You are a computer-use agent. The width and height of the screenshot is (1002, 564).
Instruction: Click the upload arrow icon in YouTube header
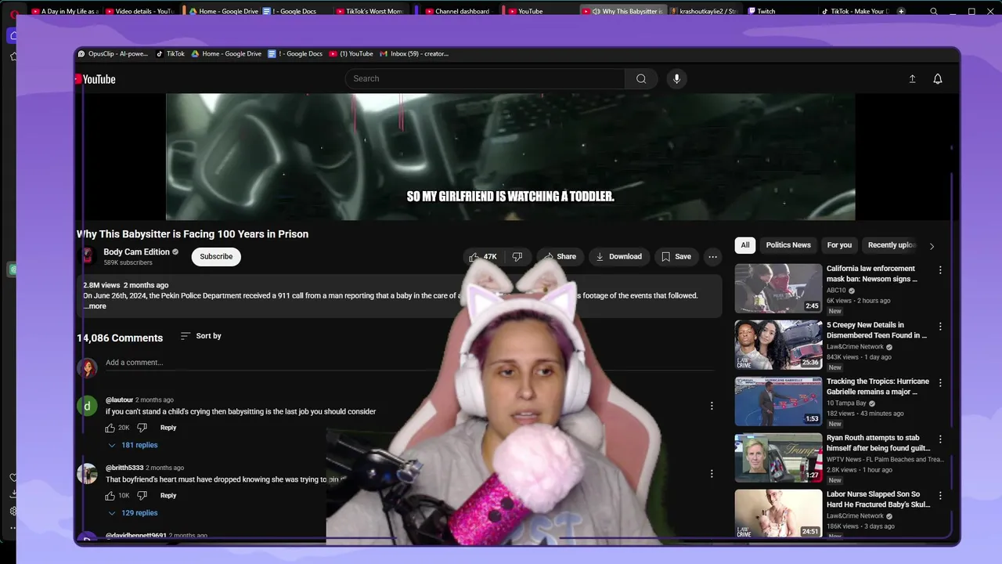tap(912, 79)
